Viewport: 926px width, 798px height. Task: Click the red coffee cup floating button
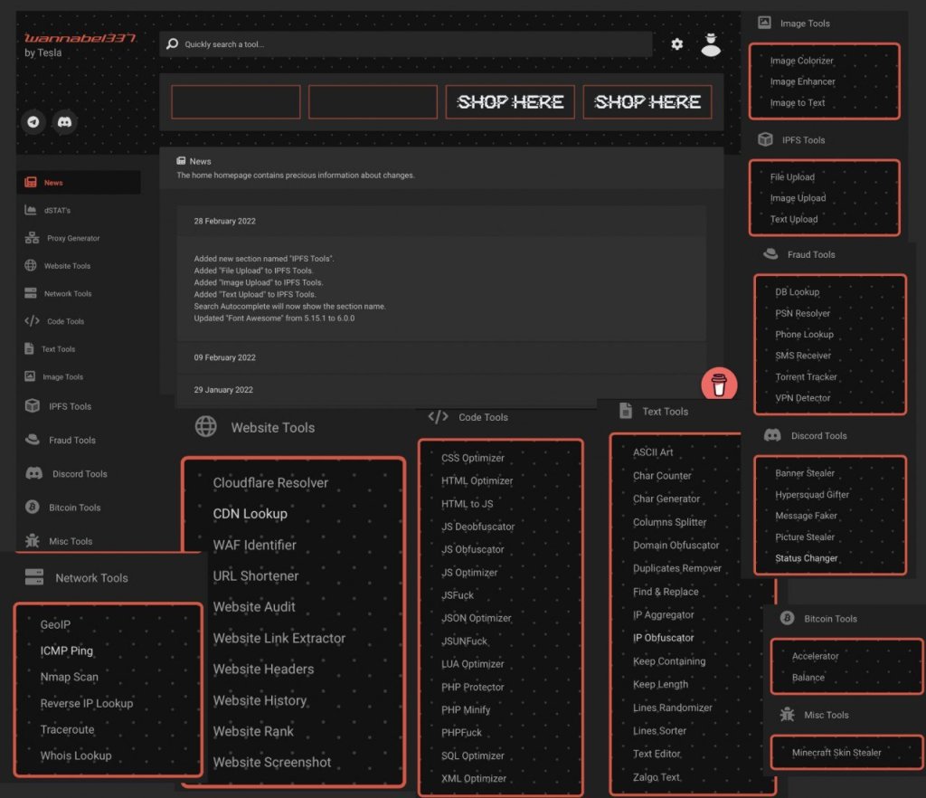point(719,385)
